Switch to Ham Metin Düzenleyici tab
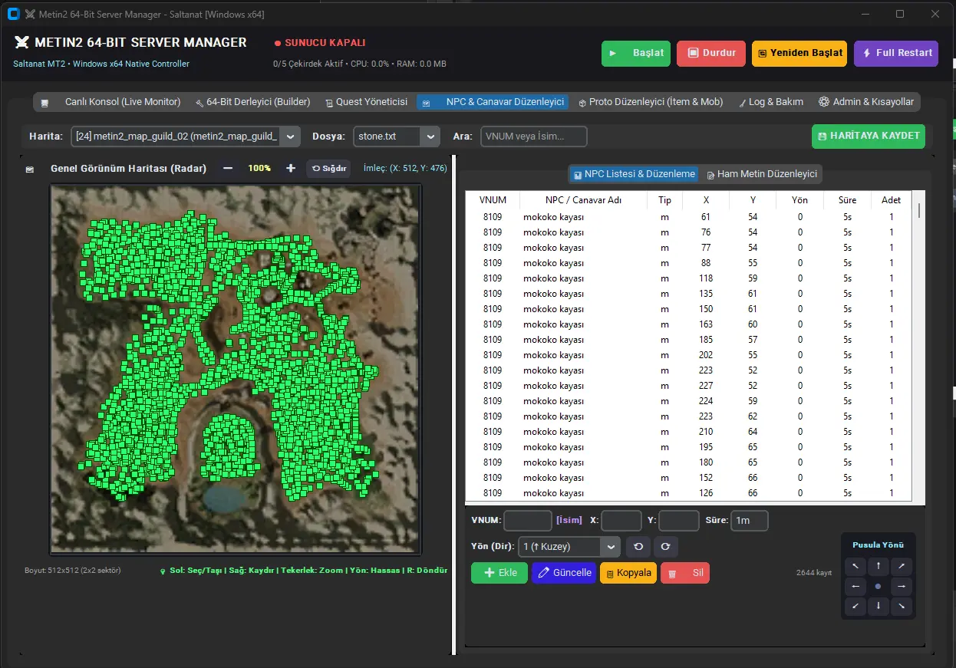 [761, 174]
